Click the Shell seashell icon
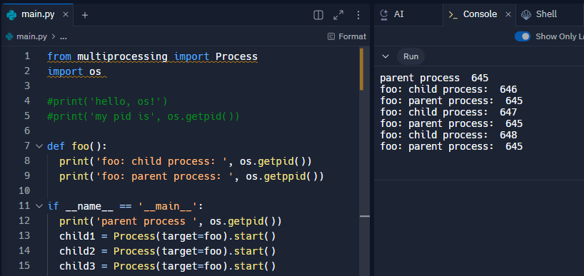 526,14
